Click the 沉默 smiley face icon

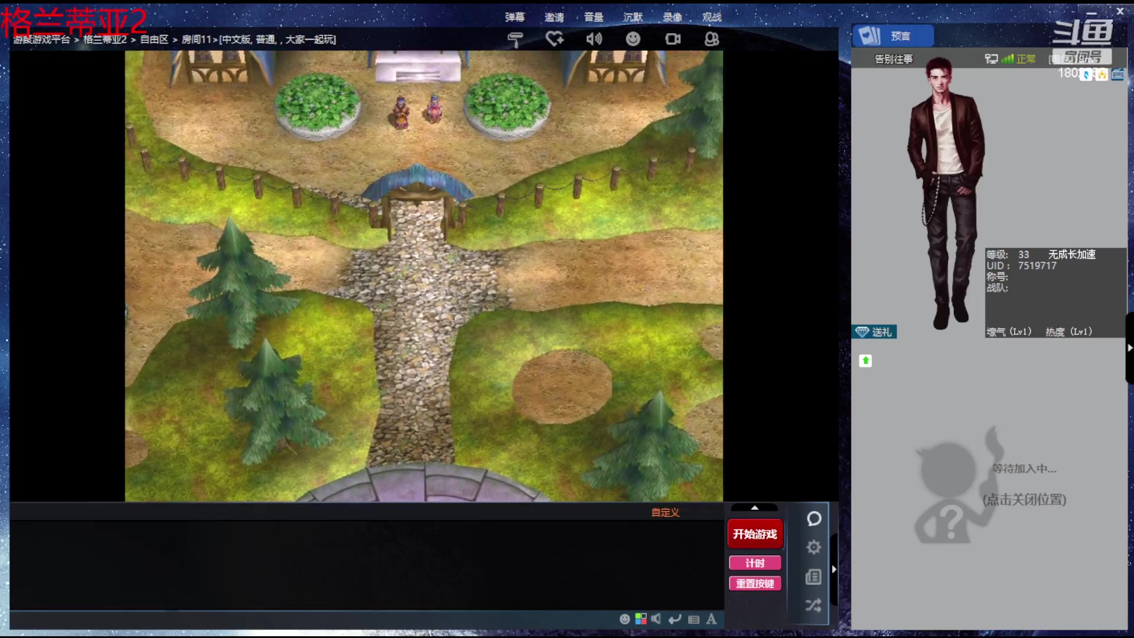click(x=633, y=39)
